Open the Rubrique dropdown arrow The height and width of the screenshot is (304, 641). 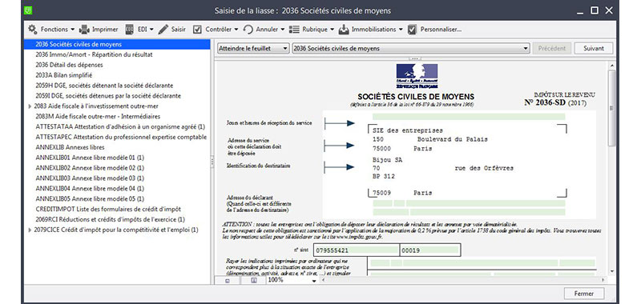click(x=332, y=30)
